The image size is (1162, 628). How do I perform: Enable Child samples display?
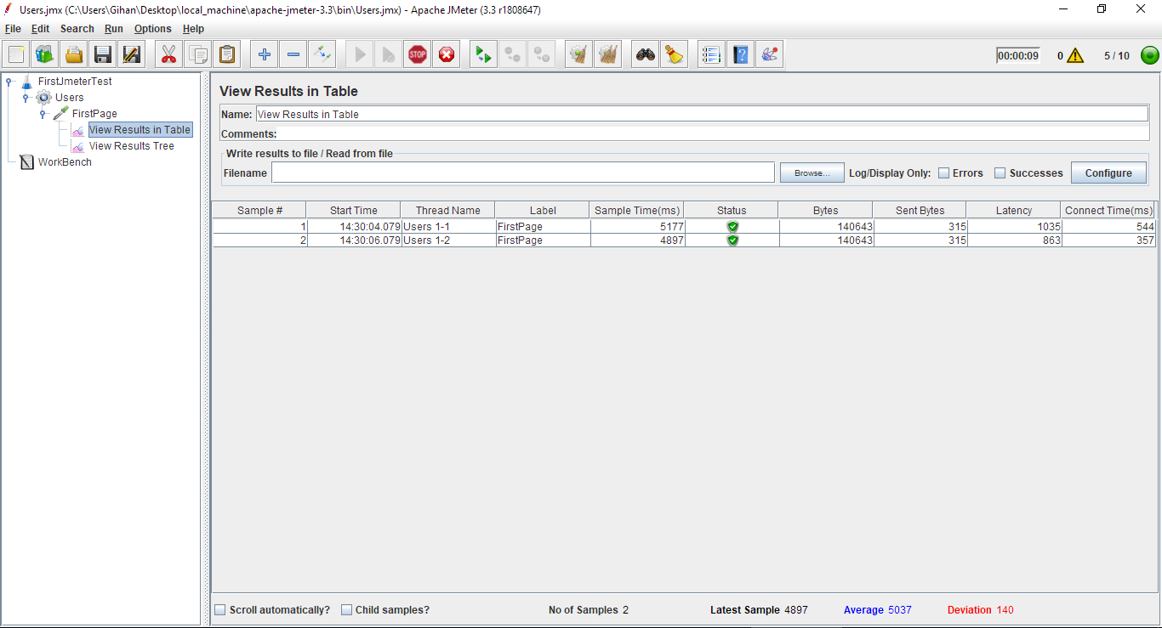click(346, 609)
